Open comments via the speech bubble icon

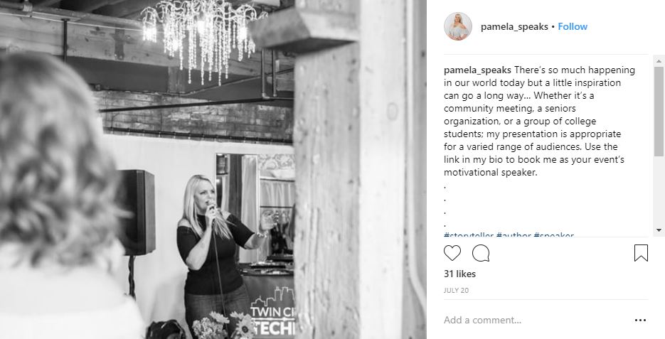pos(481,253)
